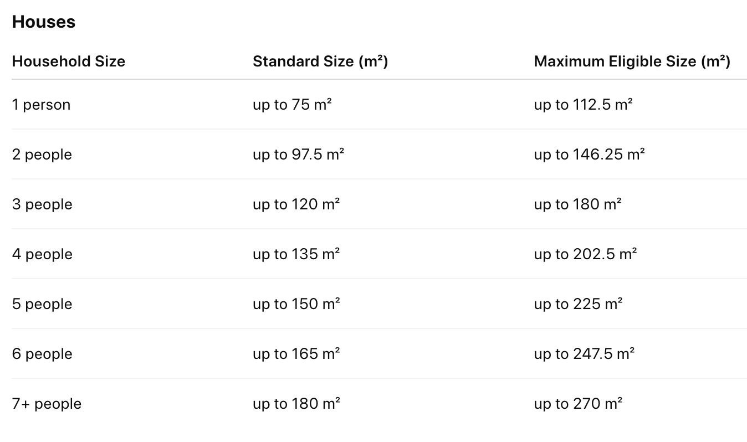Select the "5 people" row label
Screen dimensions: 747x442
click(x=42, y=304)
